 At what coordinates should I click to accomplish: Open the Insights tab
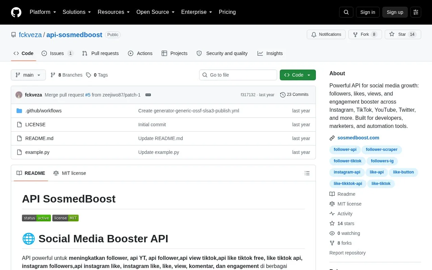(x=270, y=53)
